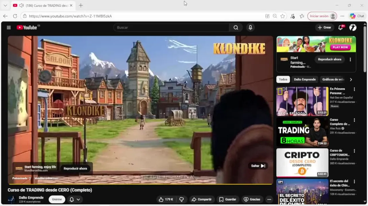Viewport: 368px width, 206px height.
Task: Open the notifications bell in YouTube header
Action: 340,27
